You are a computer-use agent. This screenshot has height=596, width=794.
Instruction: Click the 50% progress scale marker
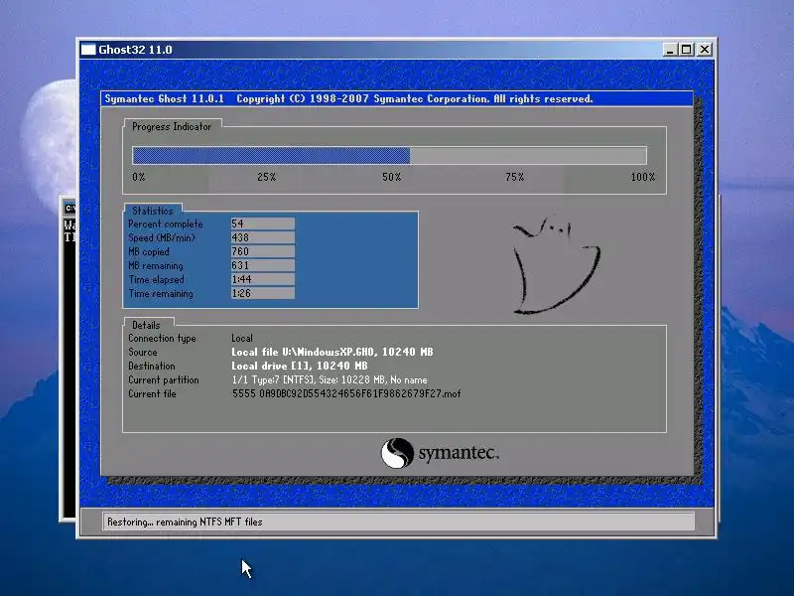(391, 177)
